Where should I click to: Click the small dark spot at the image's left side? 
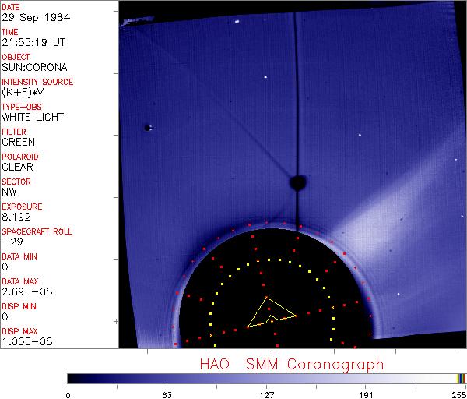[146, 128]
